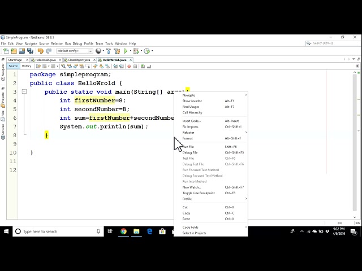
Task: Click the Previous Bookmark icon
Action: click(x=96, y=67)
